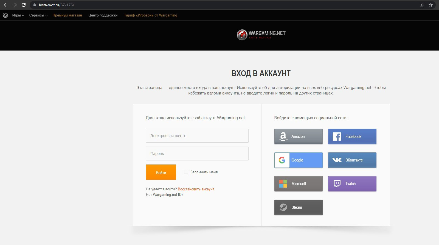The width and height of the screenshot is (439, 245).
Task: Choose VKontakte social login
Action: tap(352, 160)
